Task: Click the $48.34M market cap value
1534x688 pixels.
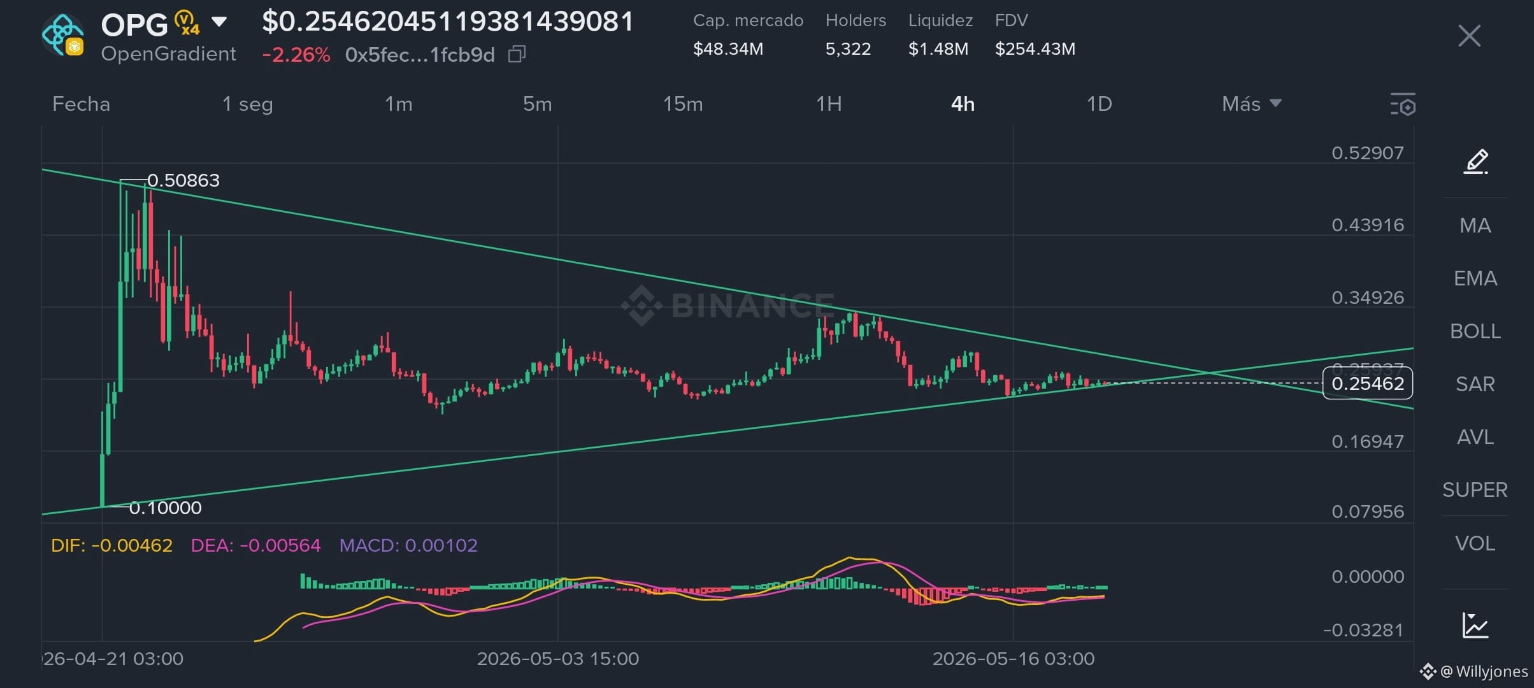Action: [x=728, y=49]
